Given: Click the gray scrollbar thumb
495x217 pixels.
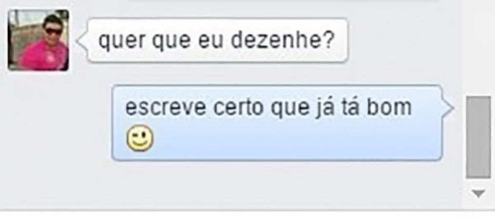Looking at the screenshot, I should coord(478,137).
